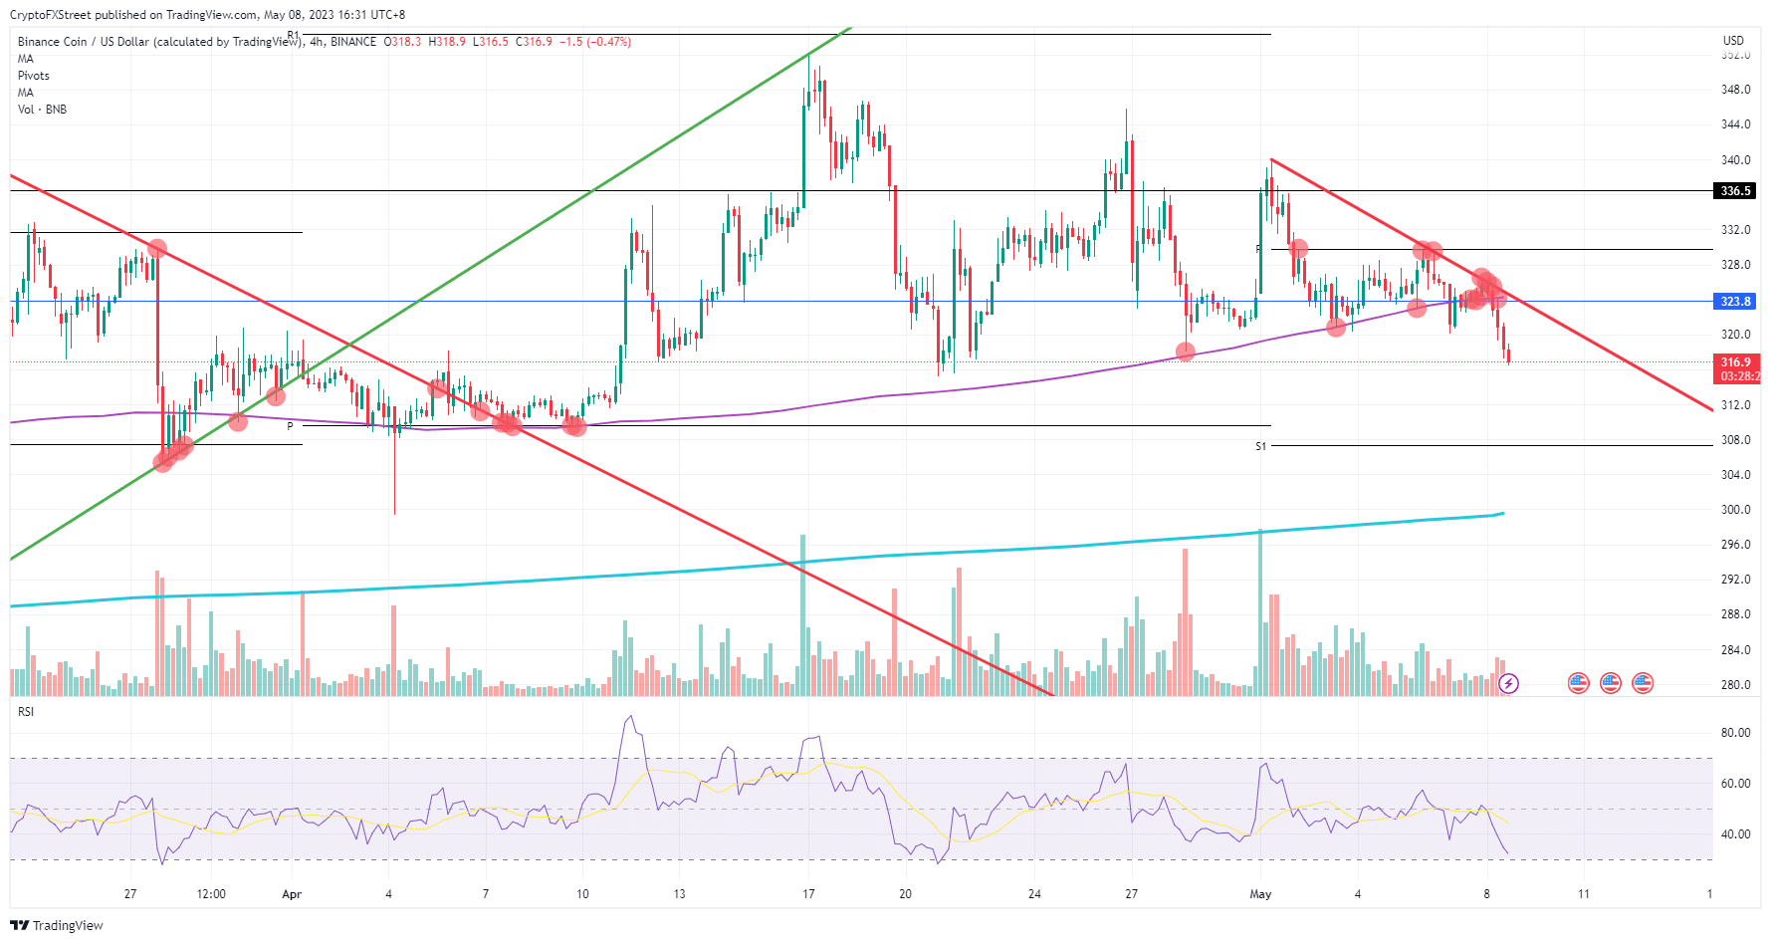The width and height of the screenshot is (1771, 943).
Task: Click the black 336.5 price level tag
Action: click(1735, 191)
